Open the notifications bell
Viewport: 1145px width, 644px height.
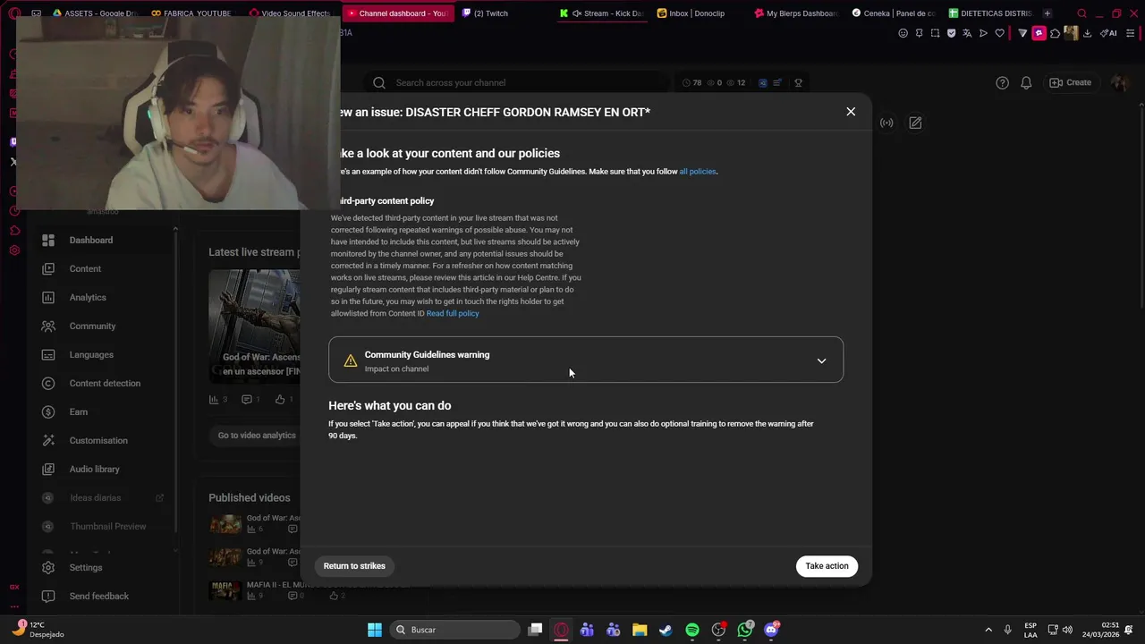click(1026, 82)
